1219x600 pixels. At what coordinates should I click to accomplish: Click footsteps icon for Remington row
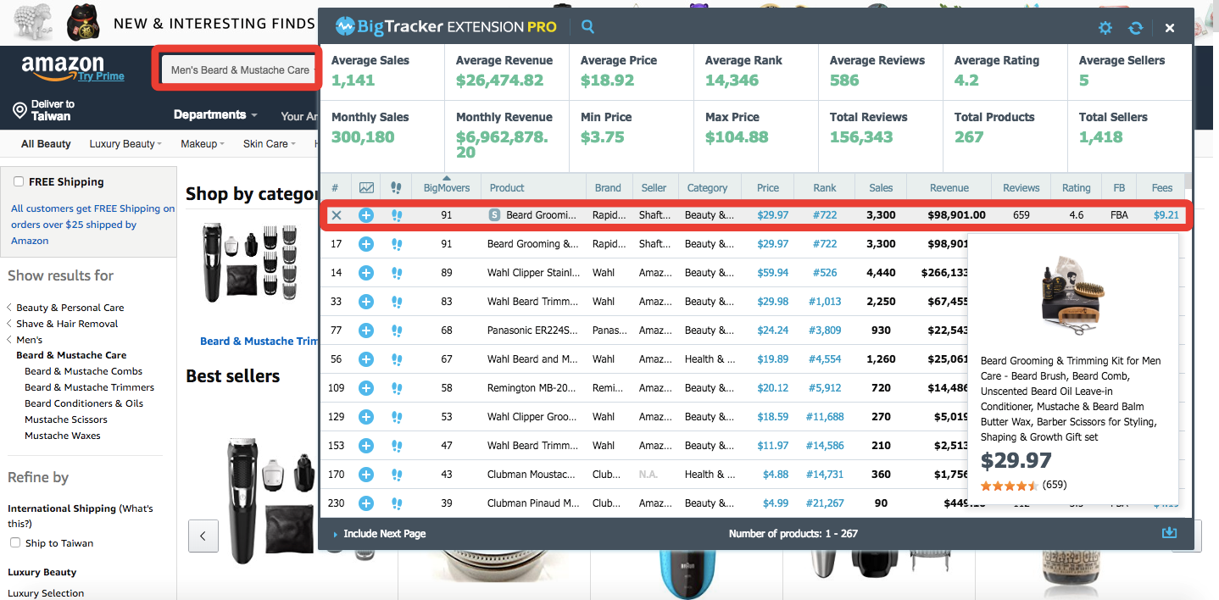pyautogui.click(x=397, y=388)
